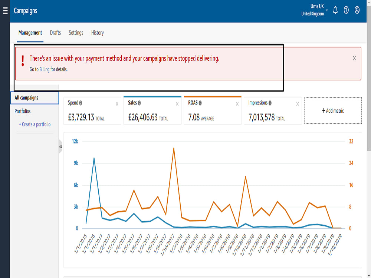The image size is (371, 278).
Task: Show info for the Spend metric
Action: [x=81, y=103]
